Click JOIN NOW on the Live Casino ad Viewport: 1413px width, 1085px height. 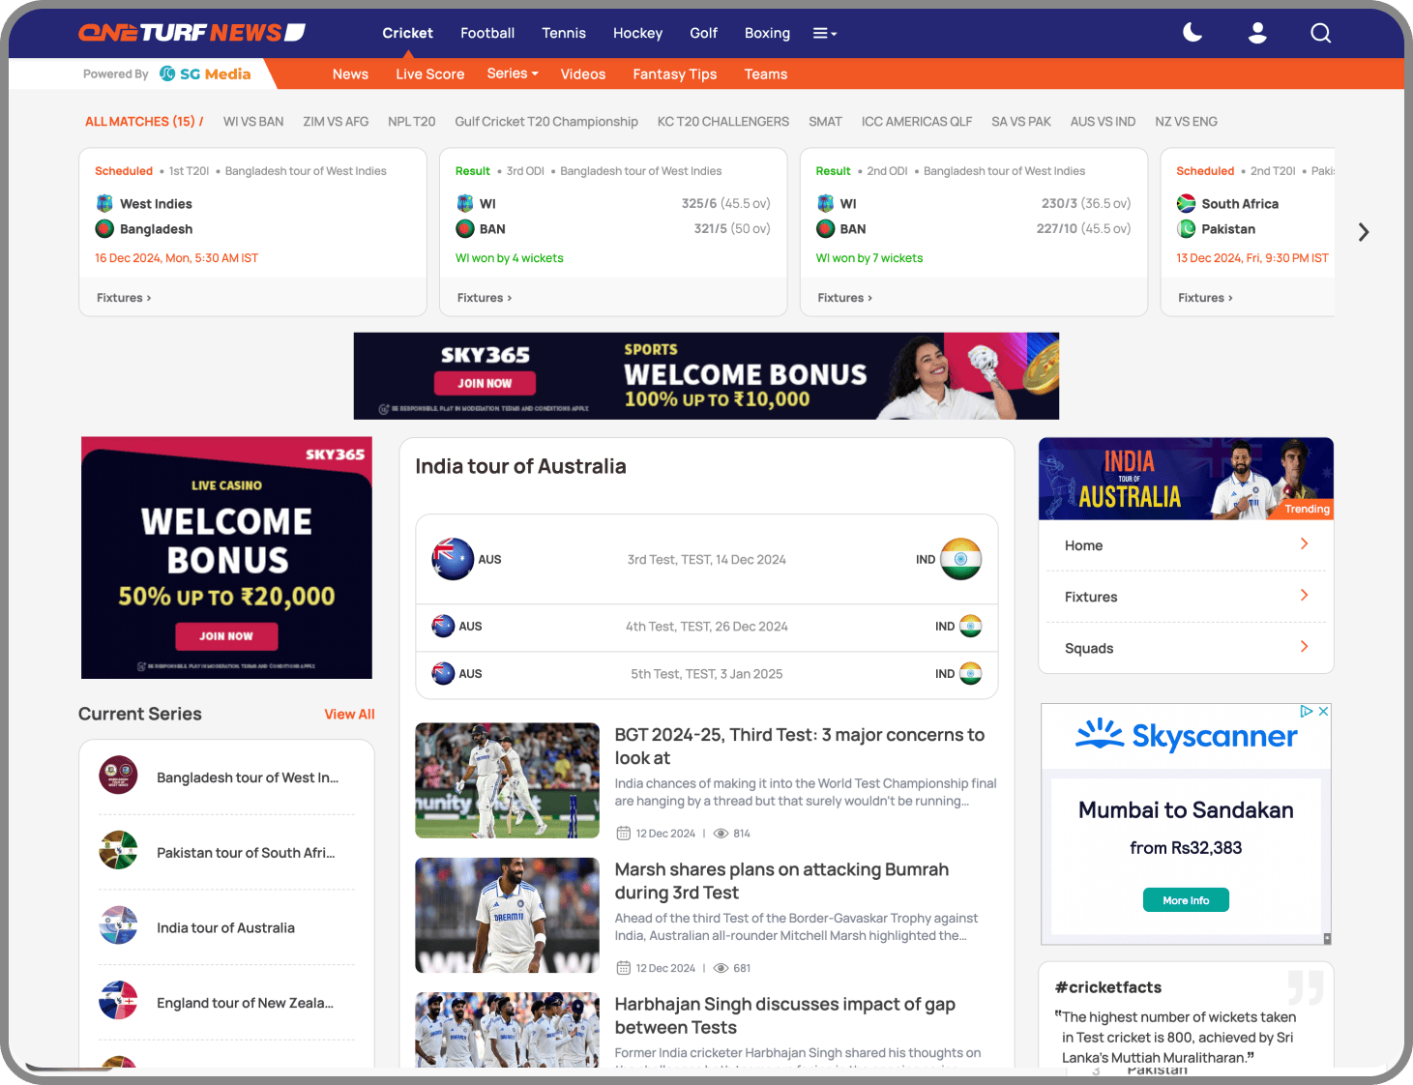click(226, 636)
